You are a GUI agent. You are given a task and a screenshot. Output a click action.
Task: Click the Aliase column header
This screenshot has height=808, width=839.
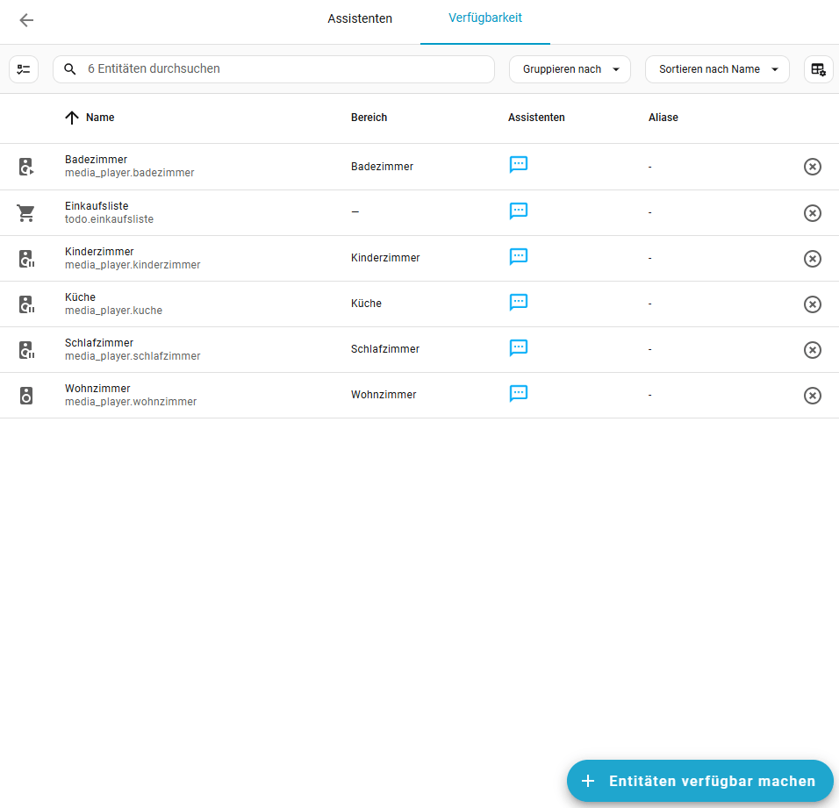[x=663, y=118]
